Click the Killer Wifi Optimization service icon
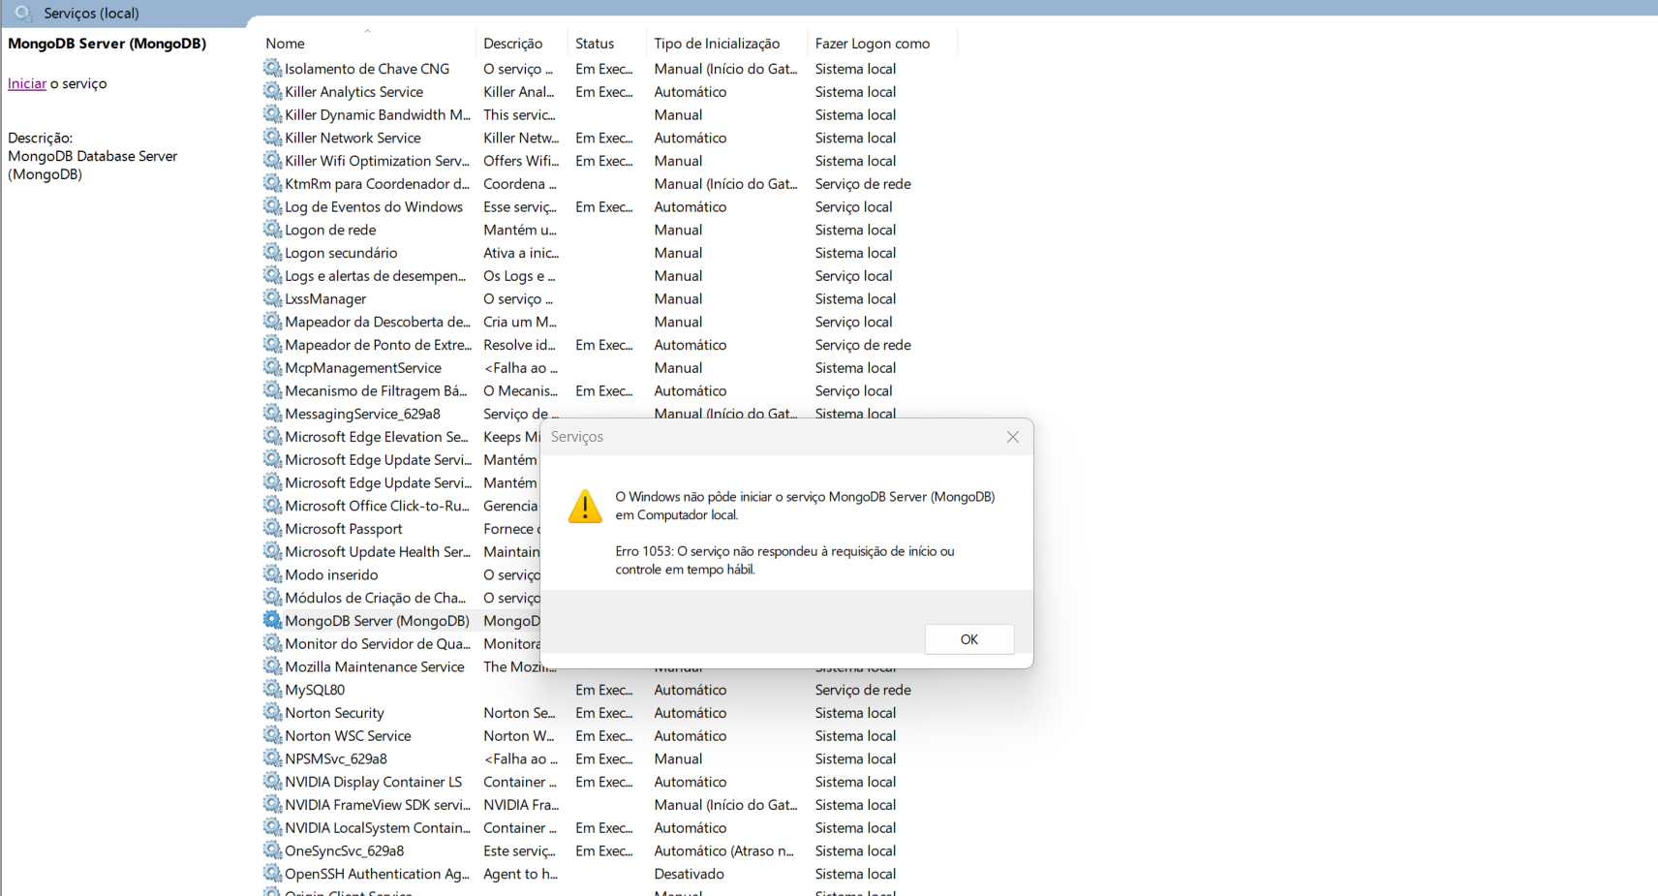Image resolution: width=1658 pixels, height=896 pixels. [272, 160]
